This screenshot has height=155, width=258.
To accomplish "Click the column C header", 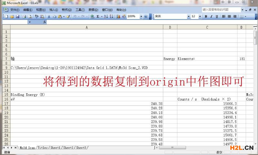I will (207, 28).
